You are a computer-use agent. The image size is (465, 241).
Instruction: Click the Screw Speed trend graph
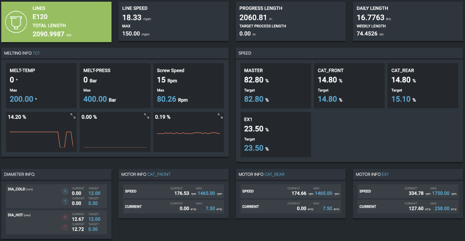coord(188,133)
